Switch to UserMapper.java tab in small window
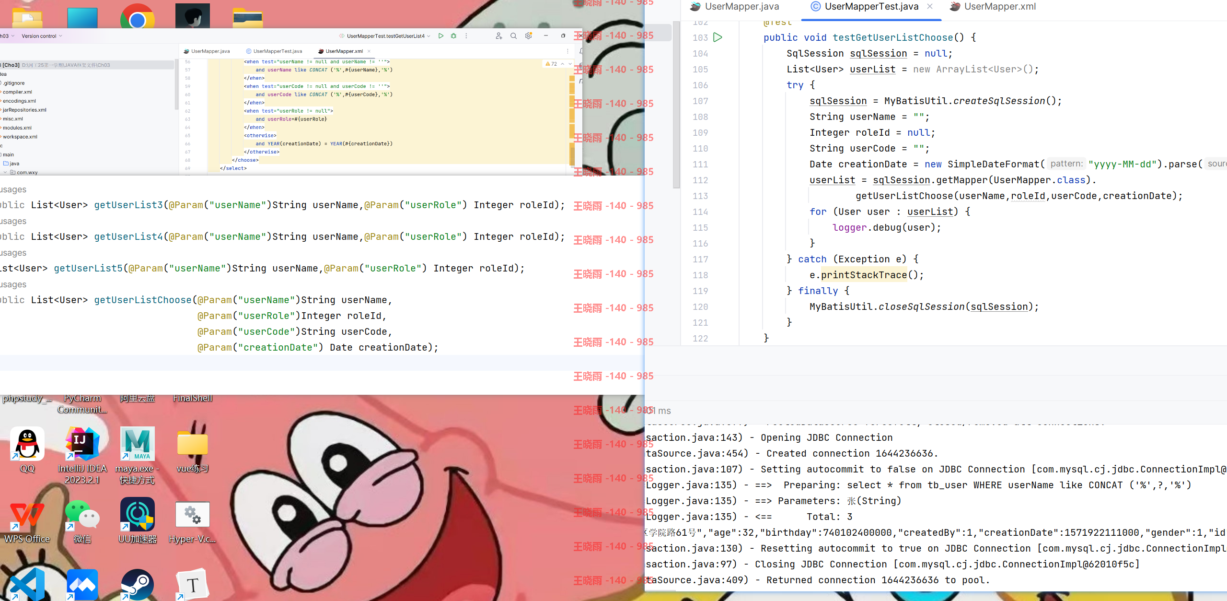The height and width of the screenshot is (601, 1227). (207, 51)
